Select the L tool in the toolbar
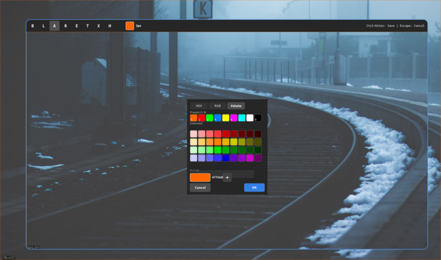 tap(44, 26)
